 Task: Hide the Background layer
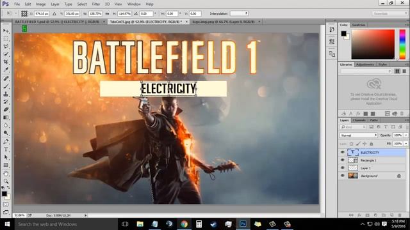pyautogui.click(x=343, y=176)
